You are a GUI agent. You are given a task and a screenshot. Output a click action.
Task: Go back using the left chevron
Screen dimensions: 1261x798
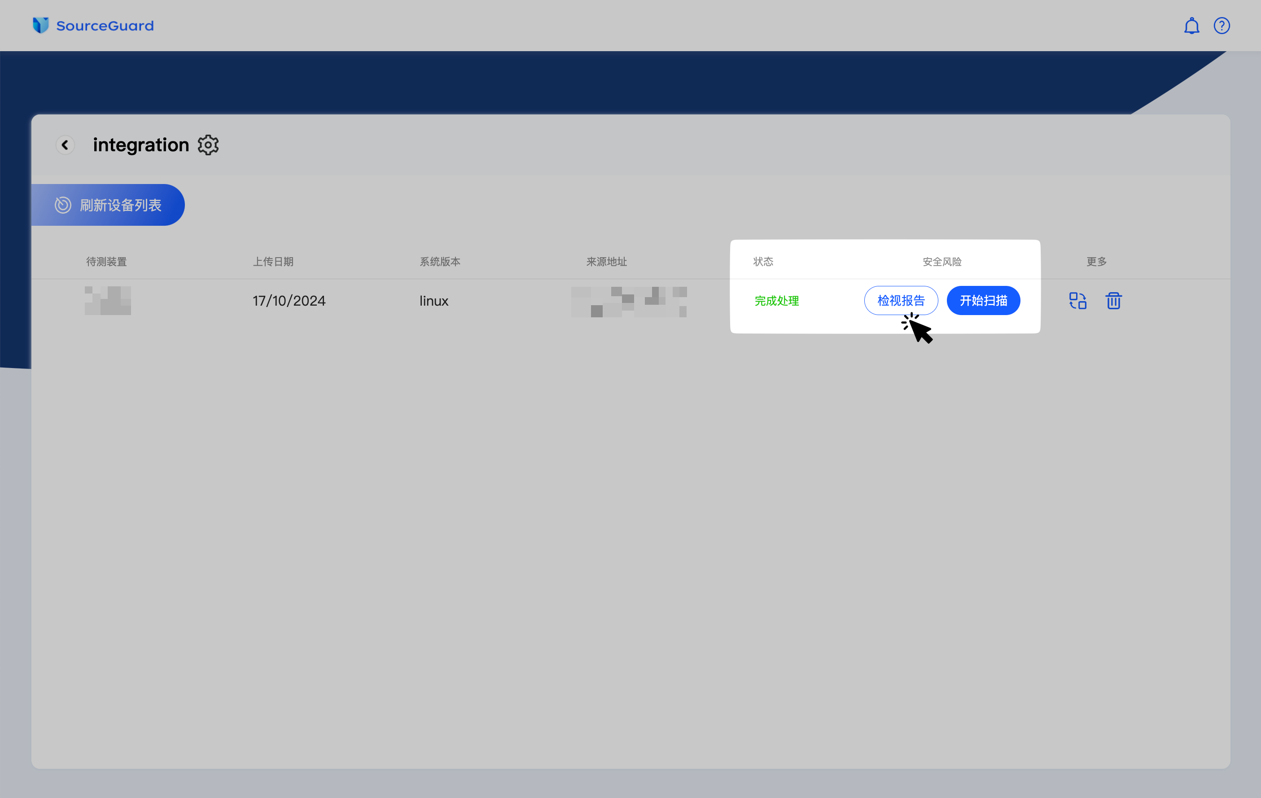65,145
